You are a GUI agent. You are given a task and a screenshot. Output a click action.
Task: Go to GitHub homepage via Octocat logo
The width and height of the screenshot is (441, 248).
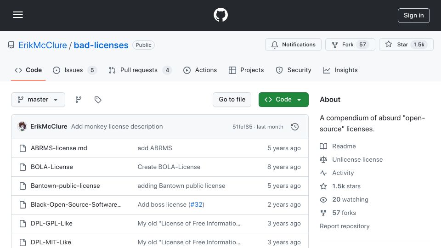220,15
